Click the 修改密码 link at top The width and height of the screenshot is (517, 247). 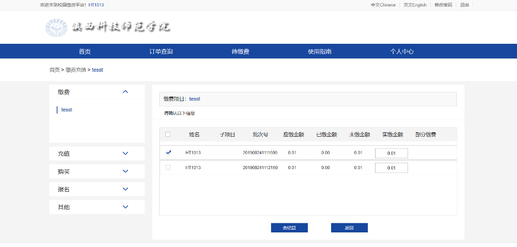(443, 5)
